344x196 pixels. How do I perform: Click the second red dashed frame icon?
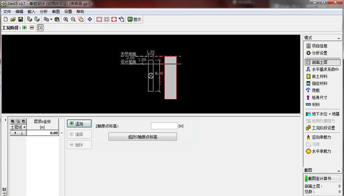tap(107, 19)
